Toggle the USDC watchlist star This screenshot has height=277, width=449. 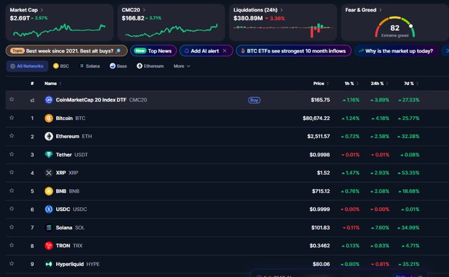pyautogui.click(x=12, y=208)
